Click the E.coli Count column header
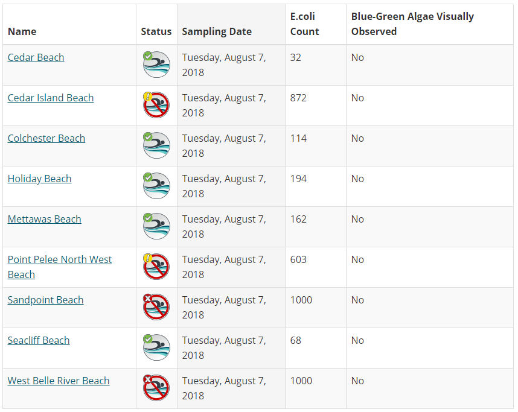Screen dimensions: 518x412 [x=304, y=24]
